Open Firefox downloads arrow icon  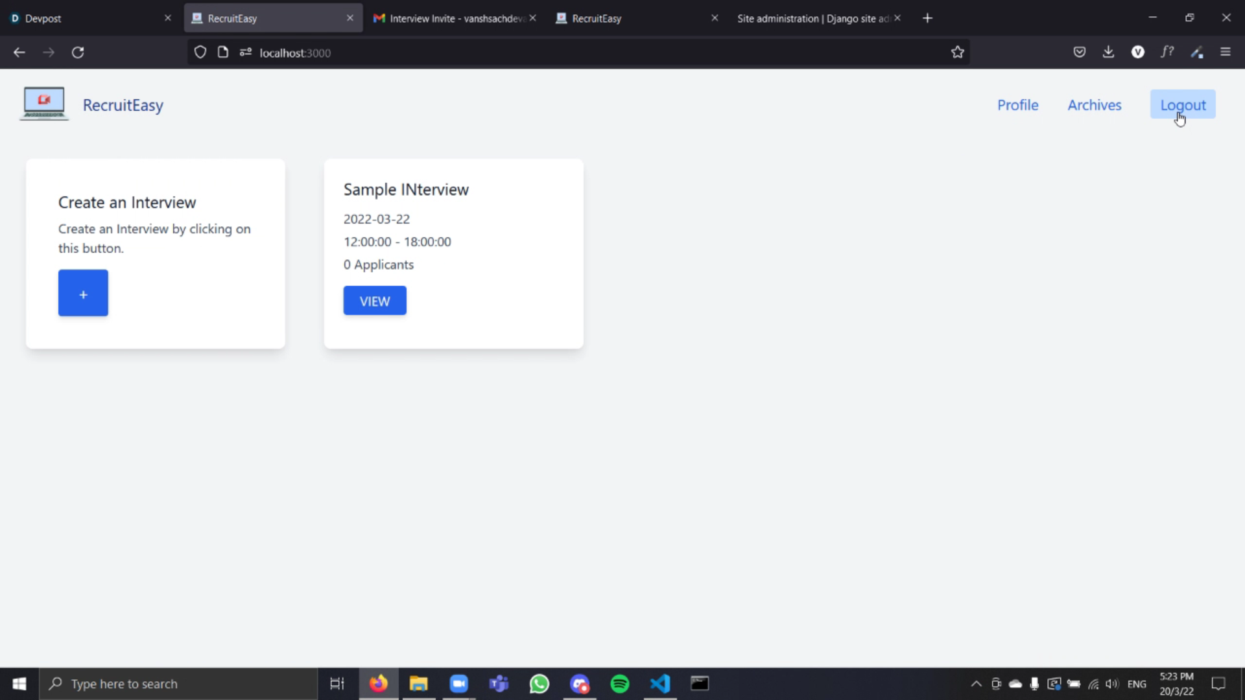(1108, 52)
